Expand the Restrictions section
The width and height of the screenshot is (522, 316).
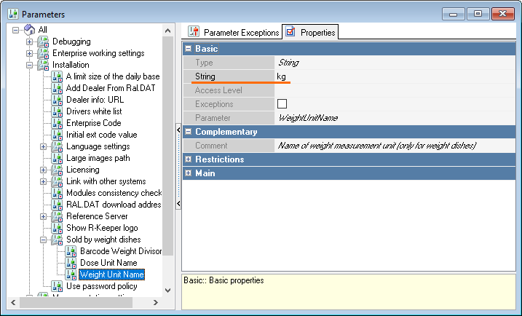point(189,159)
